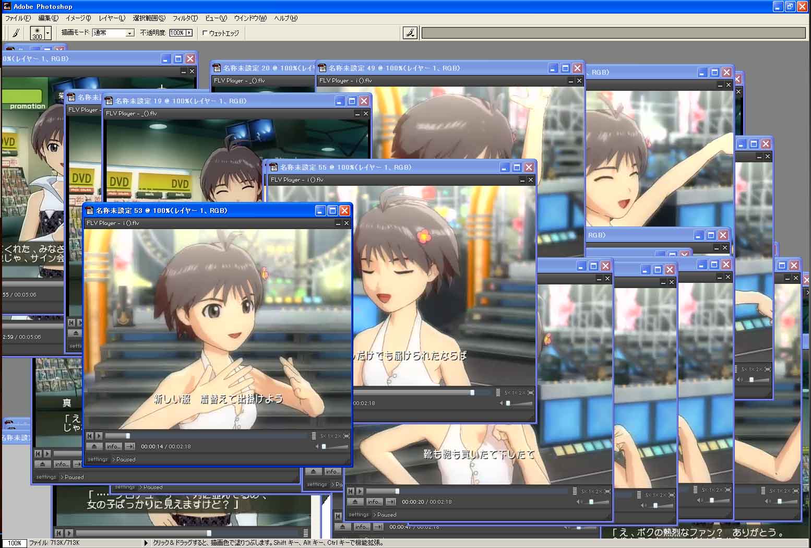
Task: Open the 描画モード dropdown showing 通常
Action: click(x=113, y=33)
